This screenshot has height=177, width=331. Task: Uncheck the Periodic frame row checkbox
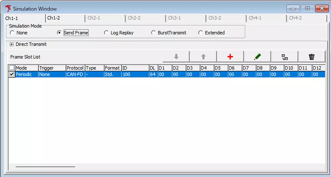[x=12, y=74]
